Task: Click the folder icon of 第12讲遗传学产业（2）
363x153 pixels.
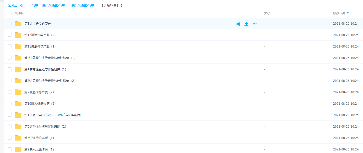Action: click(18, 35)
